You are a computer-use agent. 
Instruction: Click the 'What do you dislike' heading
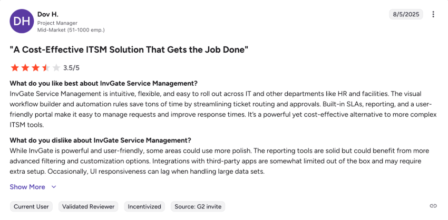click(100, 140)
